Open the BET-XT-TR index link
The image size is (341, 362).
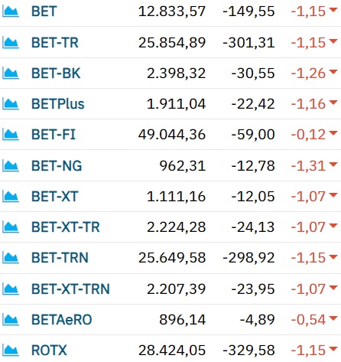[66, 227]
